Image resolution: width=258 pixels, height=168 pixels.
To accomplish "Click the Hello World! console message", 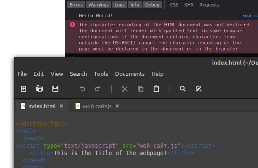I will pyautogui.click(x=96, y=16).
